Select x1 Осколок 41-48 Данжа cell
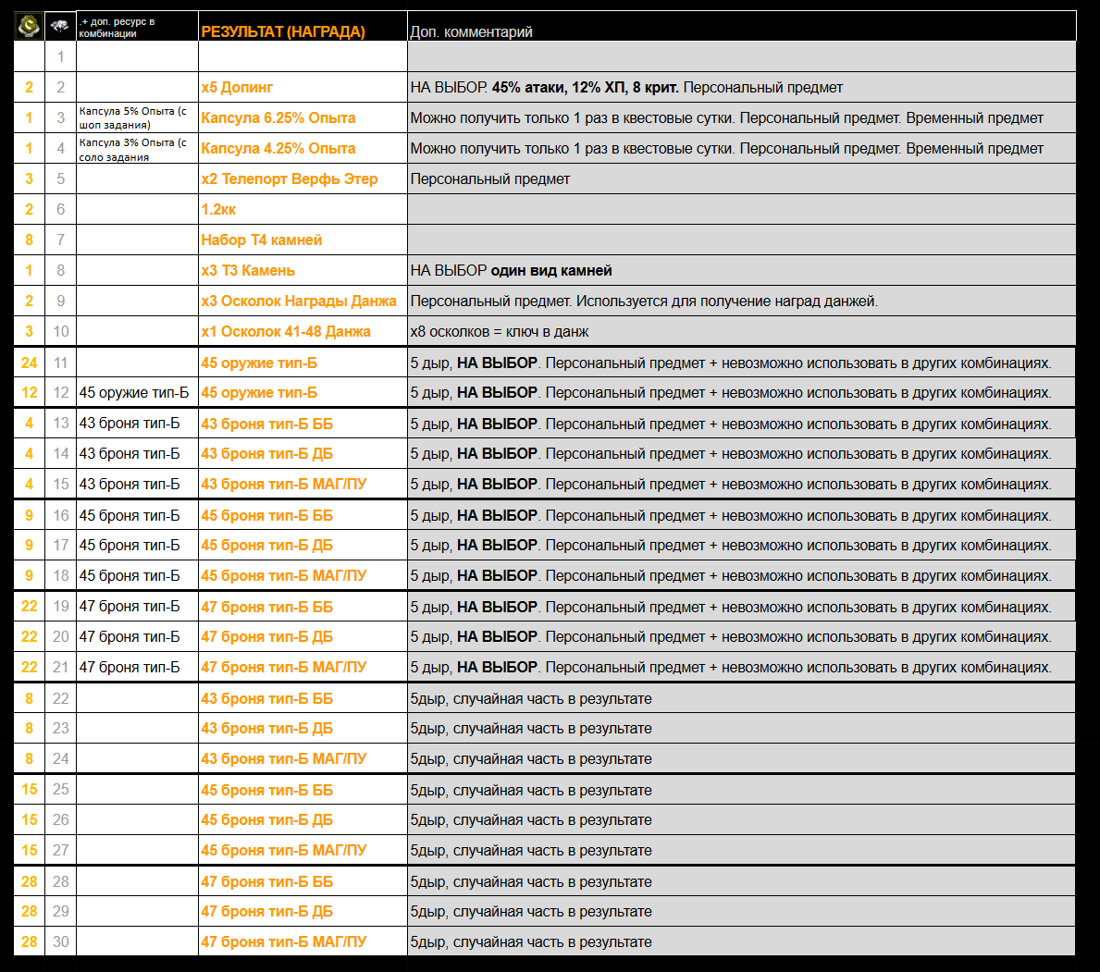1100x972 pixels. point(286,331)
